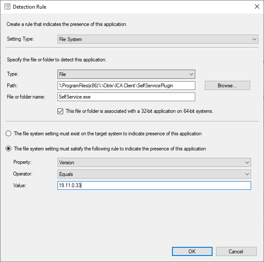Open the Property dropdown showing Version

(x=154, y=163)
